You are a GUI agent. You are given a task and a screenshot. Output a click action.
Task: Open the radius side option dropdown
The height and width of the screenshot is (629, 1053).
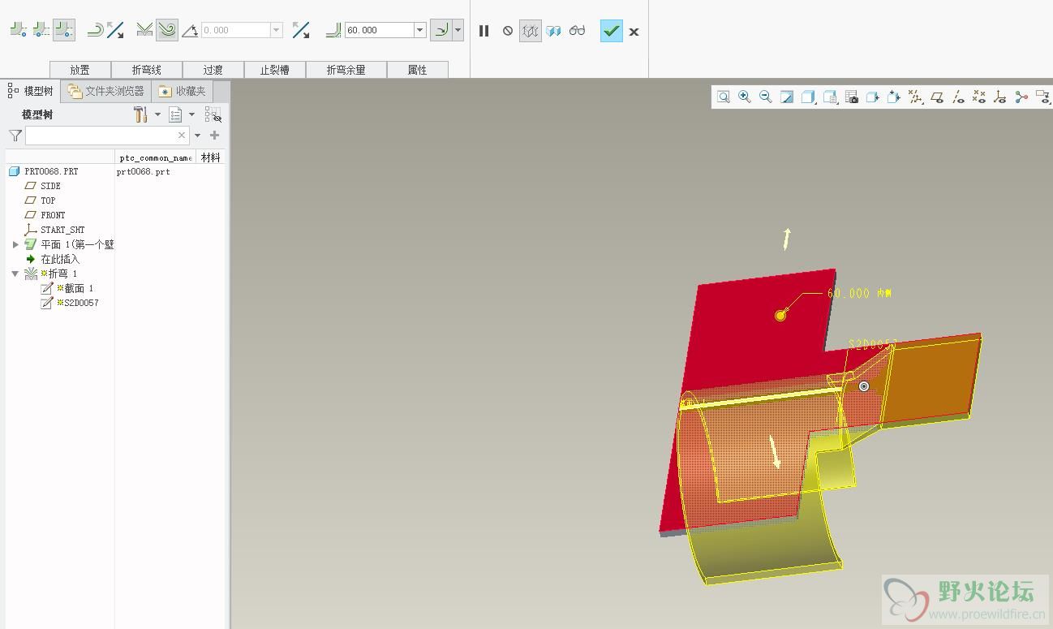(x=458, y=30)
